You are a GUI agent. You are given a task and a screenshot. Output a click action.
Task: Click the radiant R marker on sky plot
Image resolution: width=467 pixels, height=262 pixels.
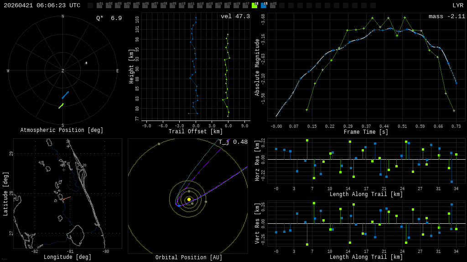(86, 63)
